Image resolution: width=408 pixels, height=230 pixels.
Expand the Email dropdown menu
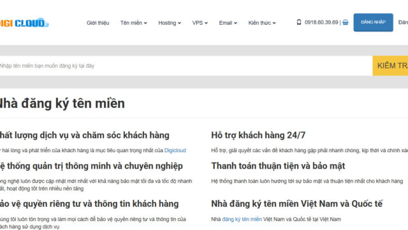228,23
